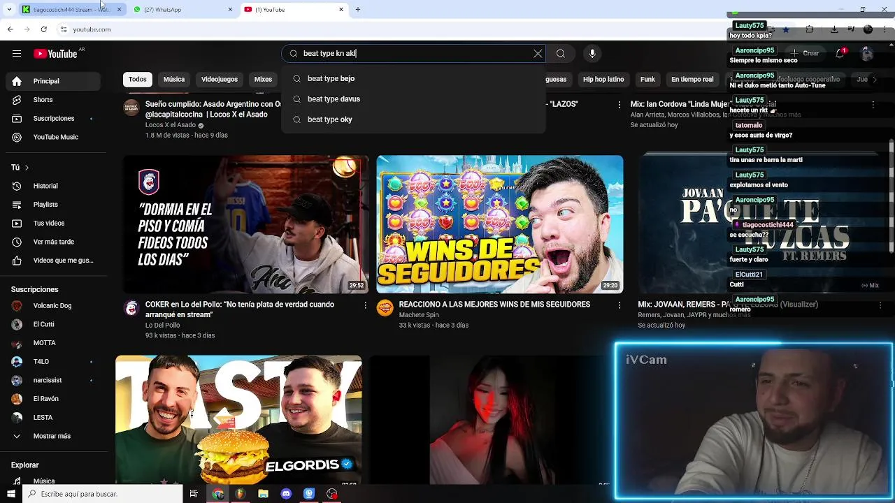Open Windows Start menu
895x503 pixels.
(10, 494)
